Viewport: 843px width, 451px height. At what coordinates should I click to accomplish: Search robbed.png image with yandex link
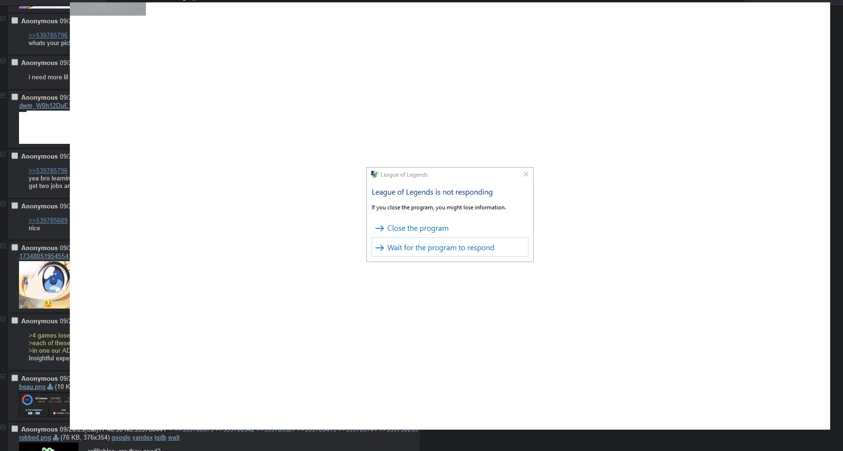pyautogui.click(x=143, y=437)
